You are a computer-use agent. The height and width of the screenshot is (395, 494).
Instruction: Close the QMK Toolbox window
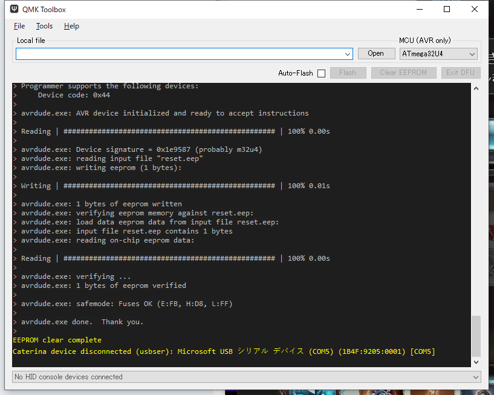[475, 9]
